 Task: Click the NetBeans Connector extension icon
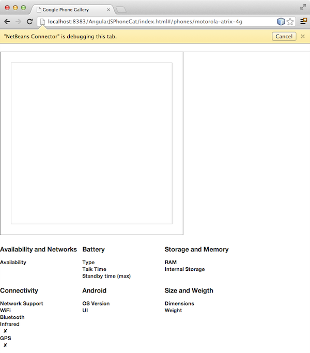tap(281, 22)
